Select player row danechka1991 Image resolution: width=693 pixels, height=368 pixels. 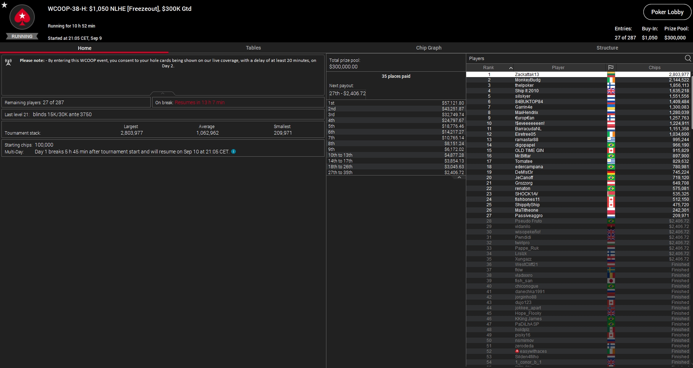tap(578, 292)
